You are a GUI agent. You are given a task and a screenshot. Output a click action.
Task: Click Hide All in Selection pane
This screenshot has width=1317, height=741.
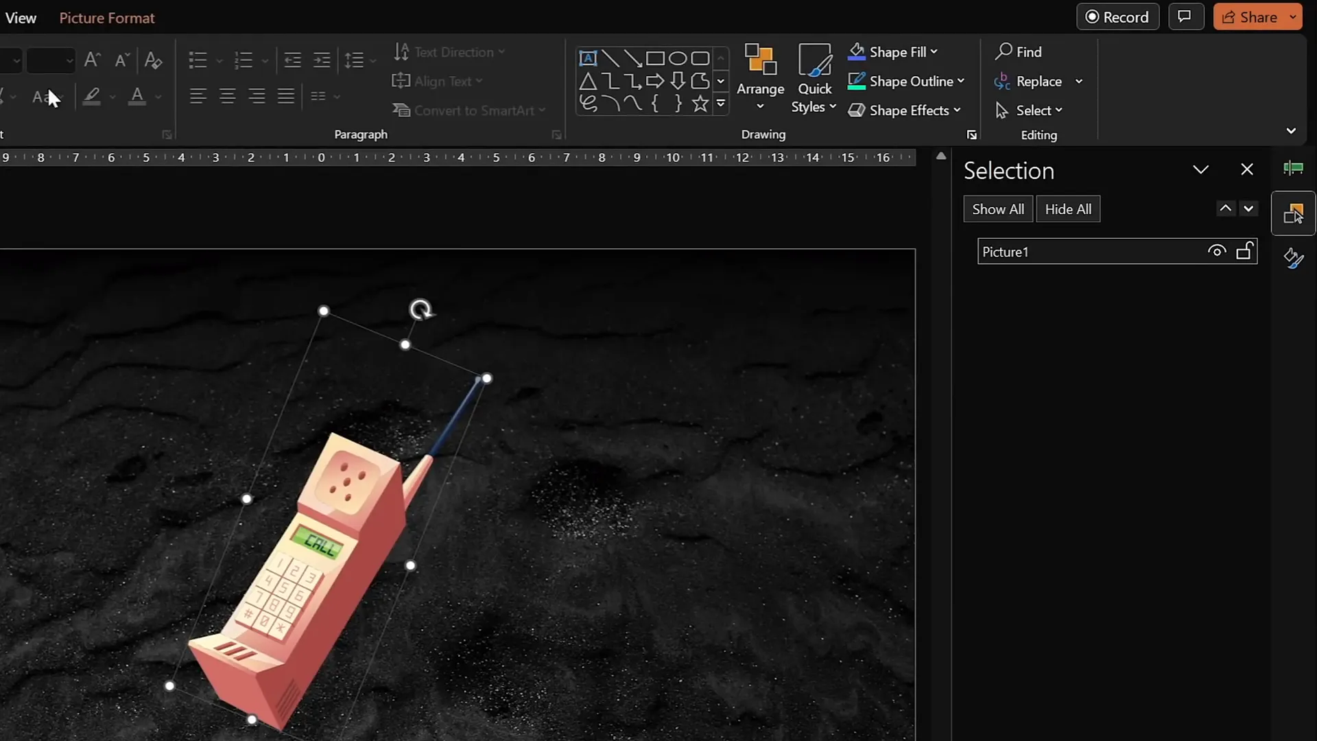coord(1068,209)
